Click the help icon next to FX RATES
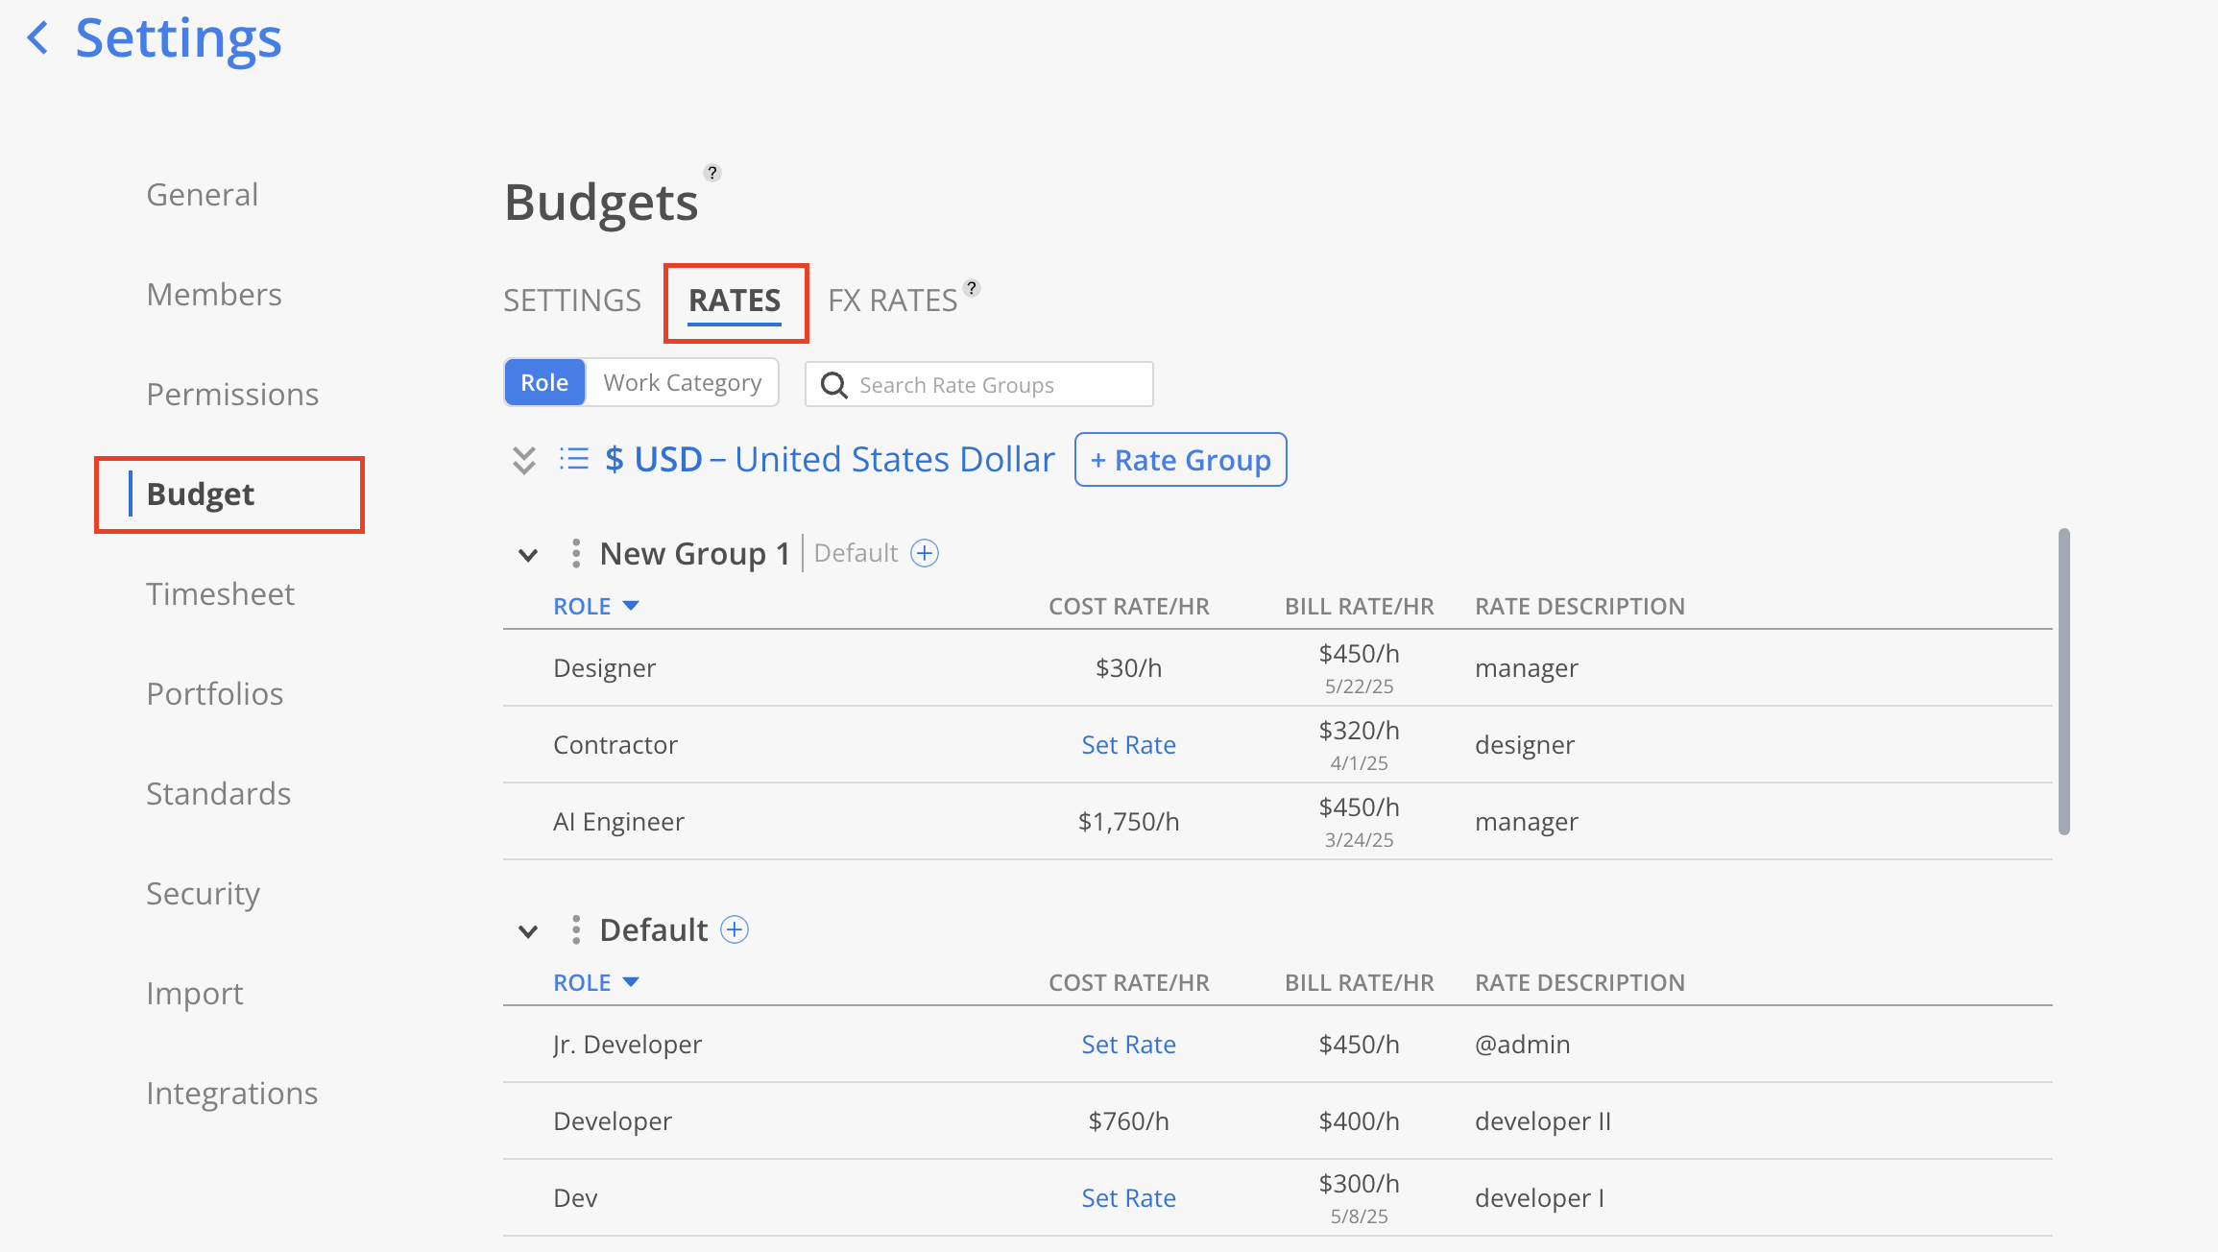 [x=972, y=287]
